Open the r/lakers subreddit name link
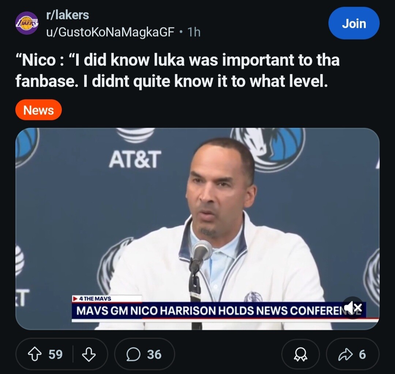Viewport: 395px width, 374px height. [68, 15]
